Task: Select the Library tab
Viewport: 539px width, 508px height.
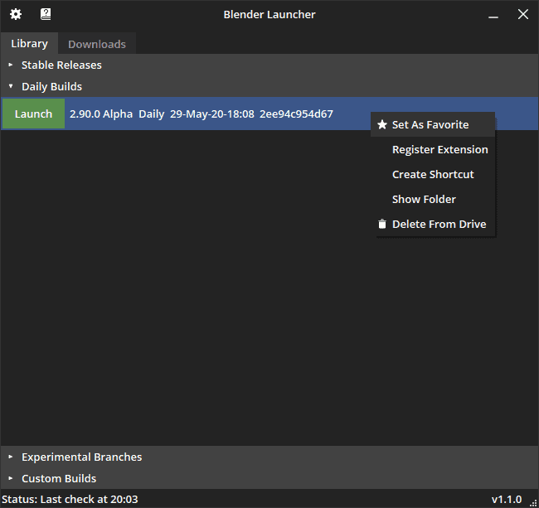Action: 29,43
